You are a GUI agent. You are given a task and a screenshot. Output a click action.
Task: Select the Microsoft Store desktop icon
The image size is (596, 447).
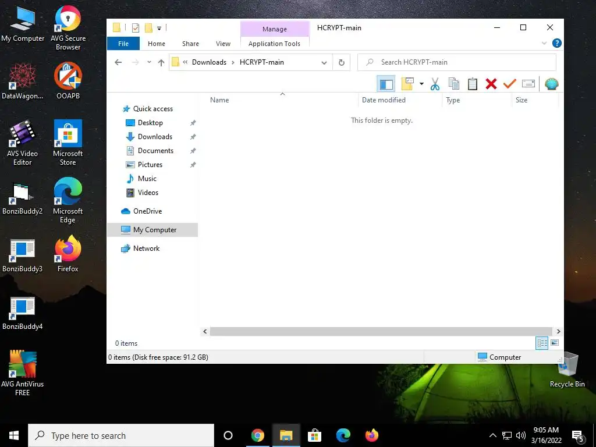click(68, 143)
